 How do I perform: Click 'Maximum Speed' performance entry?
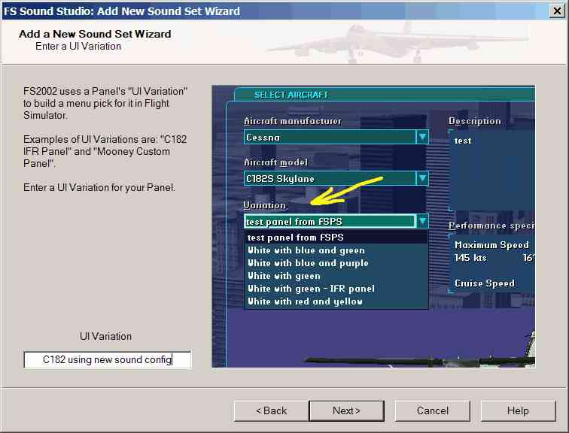[491, 245]
